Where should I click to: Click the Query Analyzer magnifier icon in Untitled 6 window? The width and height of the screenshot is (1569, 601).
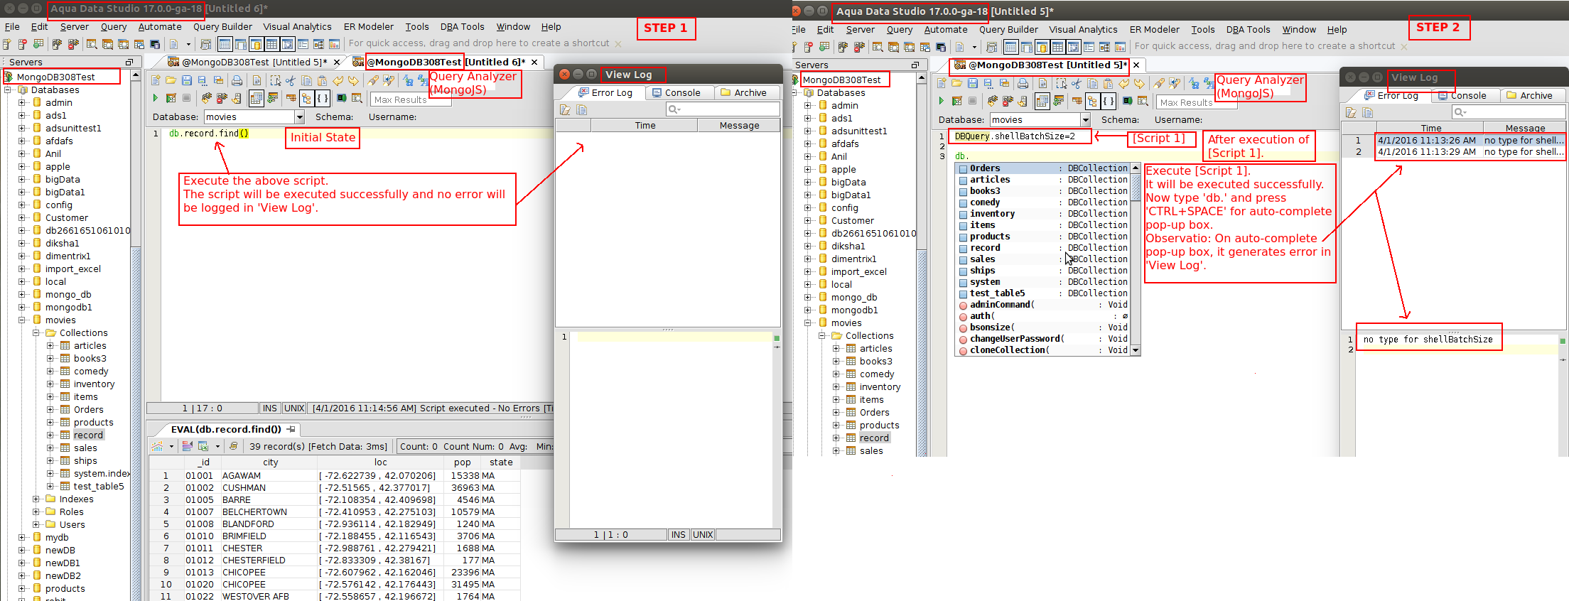coord(92,44)
